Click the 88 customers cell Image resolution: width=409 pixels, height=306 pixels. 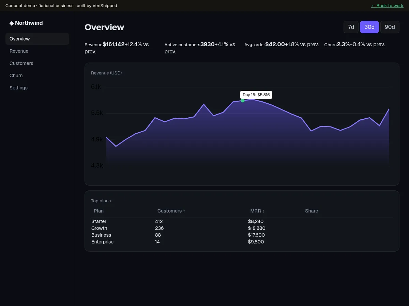158,235
